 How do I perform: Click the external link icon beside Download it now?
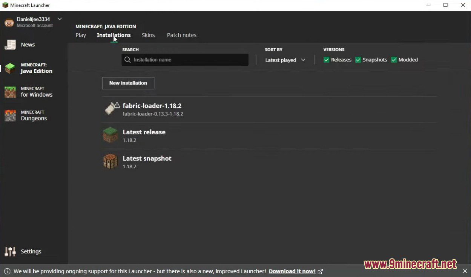coord(320,271)
